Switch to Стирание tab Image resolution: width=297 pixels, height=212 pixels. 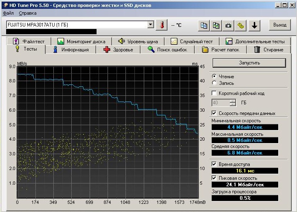pyautogui.click(x=269, y=50)
